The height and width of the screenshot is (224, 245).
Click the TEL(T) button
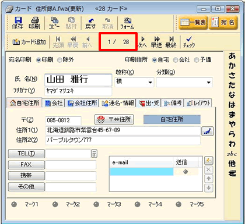26,154
